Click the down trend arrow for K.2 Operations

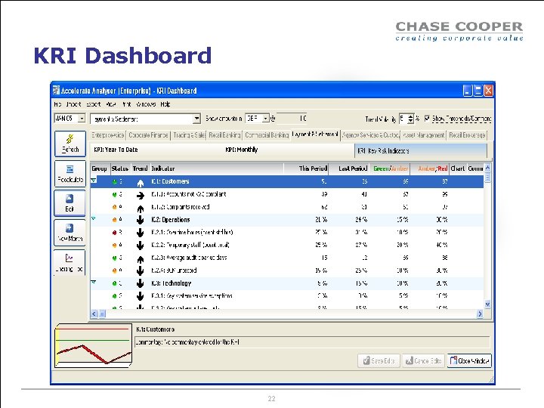(141, 221)
